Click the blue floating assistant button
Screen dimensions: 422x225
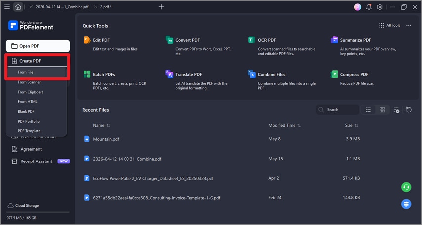(x=406, y=204)
